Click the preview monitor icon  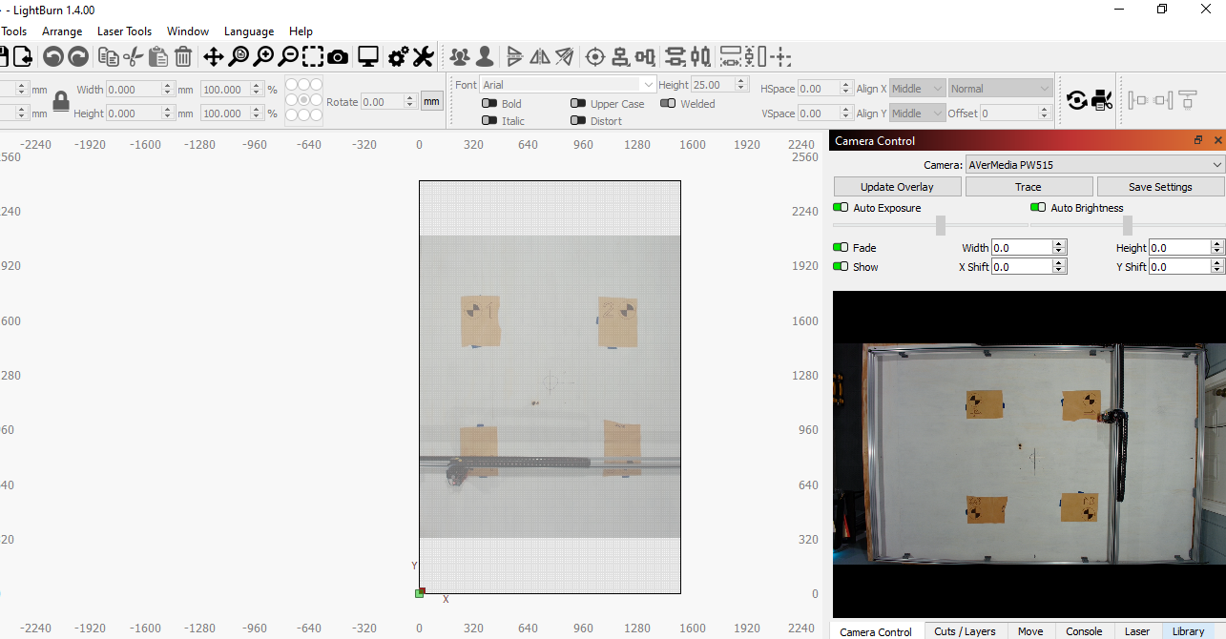click(368, 57)
